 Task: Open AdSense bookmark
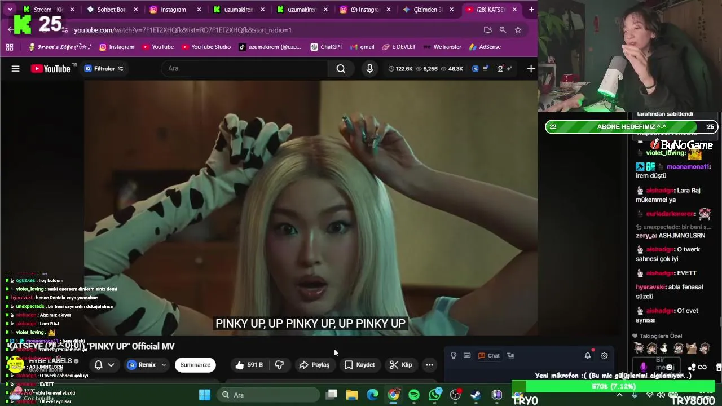pyautogui.click(x=485, y=47)
